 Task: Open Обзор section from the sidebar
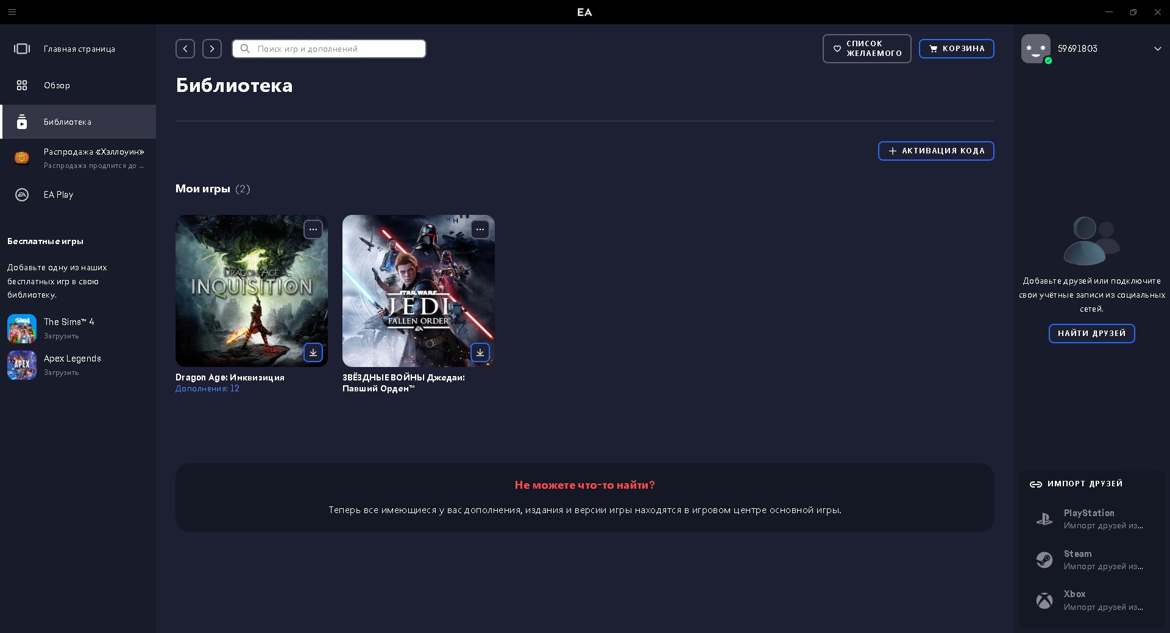78,85
